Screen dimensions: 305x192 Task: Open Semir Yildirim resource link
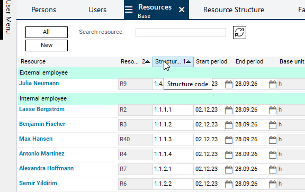pyautogui.click(x=38, y=183)
